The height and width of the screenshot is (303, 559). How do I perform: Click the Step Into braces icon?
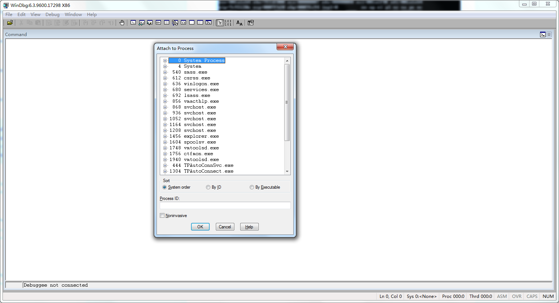coord(86,23)
